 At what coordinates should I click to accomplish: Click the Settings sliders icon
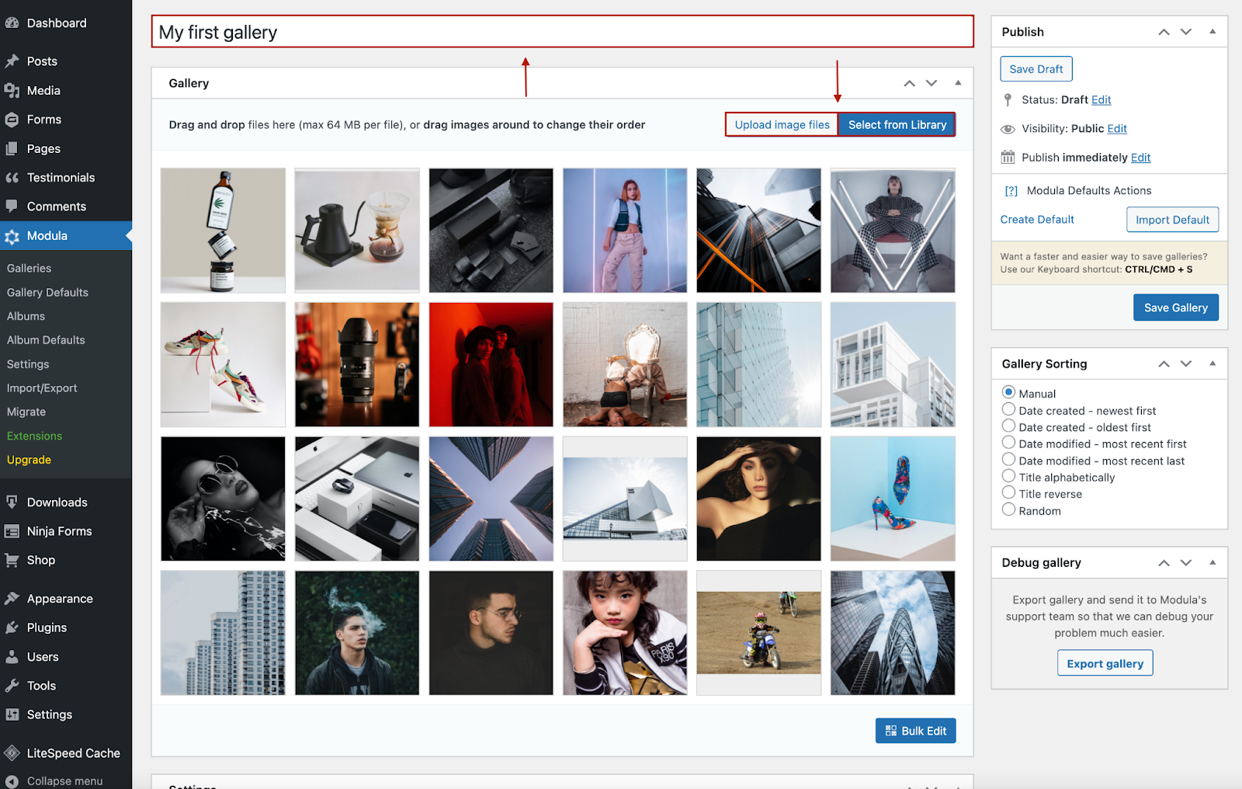12,714
